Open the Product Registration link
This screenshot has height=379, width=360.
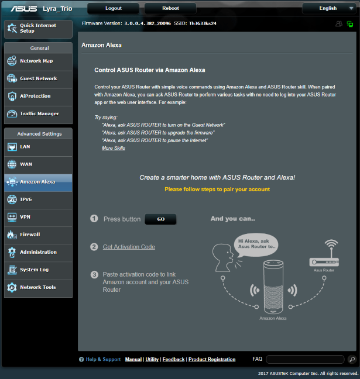coord(212,360)
